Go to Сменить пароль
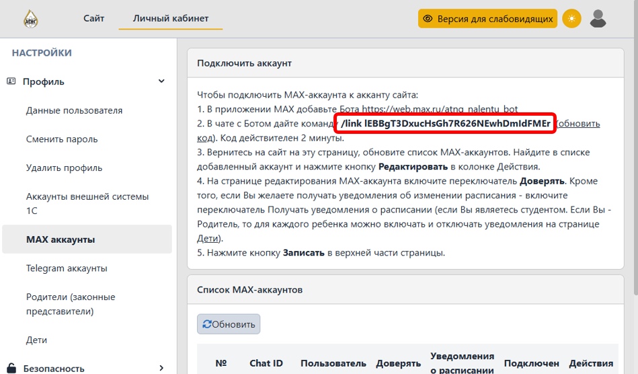 (62, 139)
